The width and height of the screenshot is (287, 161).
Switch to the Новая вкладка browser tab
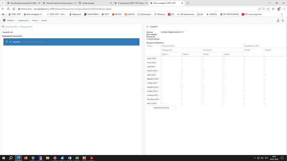click(95, 3)
